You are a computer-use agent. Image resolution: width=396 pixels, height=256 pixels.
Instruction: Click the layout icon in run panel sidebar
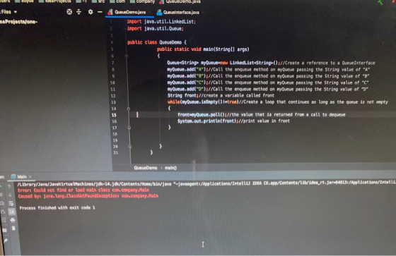pos(4,231)
